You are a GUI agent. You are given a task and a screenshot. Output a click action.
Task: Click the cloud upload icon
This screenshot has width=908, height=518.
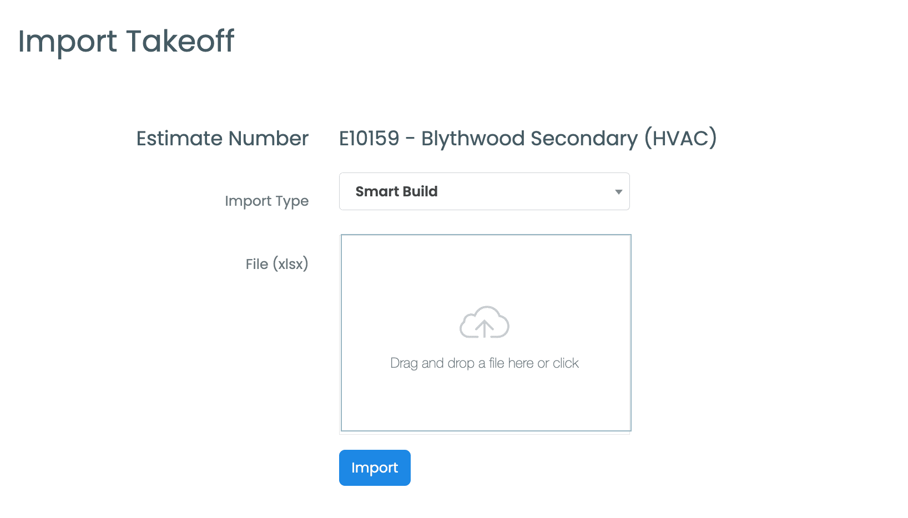click(x=484, y=322)
